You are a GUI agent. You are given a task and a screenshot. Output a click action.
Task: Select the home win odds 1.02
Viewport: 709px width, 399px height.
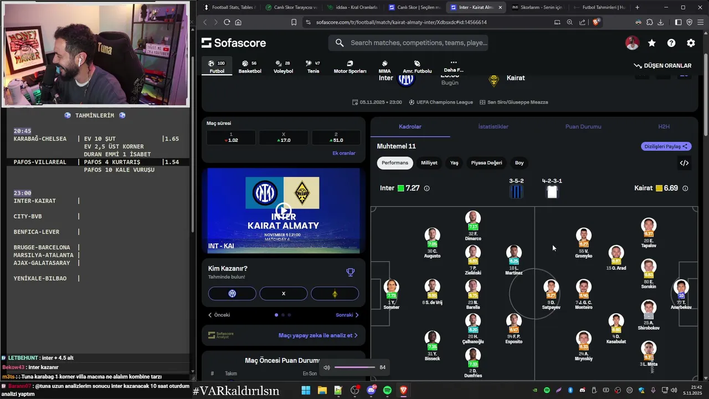(231, 137)
